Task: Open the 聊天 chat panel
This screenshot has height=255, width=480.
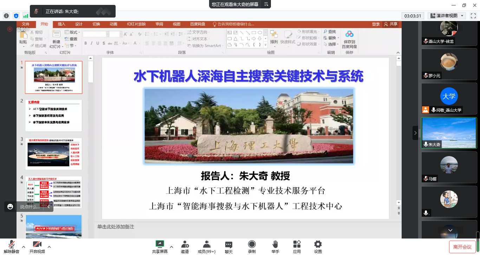Action: coord(229,244)
